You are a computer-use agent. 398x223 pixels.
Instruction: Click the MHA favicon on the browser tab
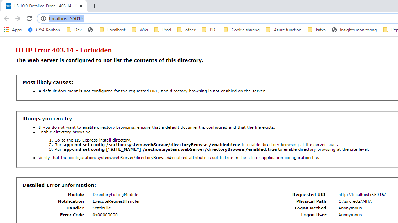click(x=8, y=6)
